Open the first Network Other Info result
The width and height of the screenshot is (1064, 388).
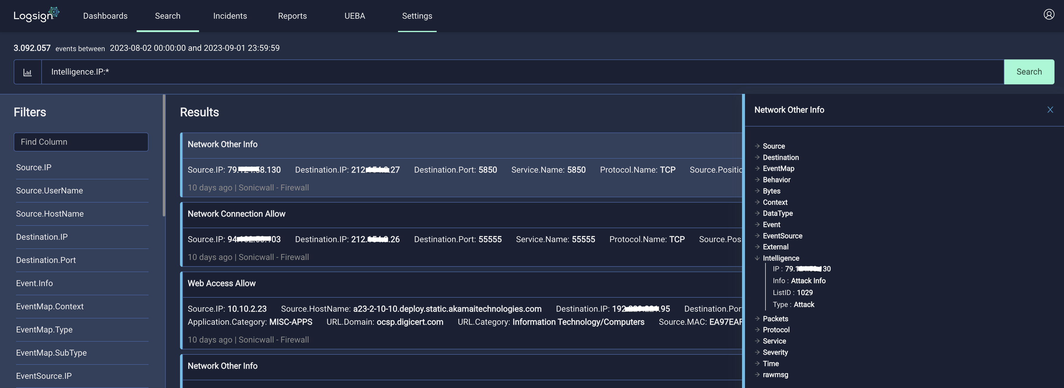(x=462, y=165)
